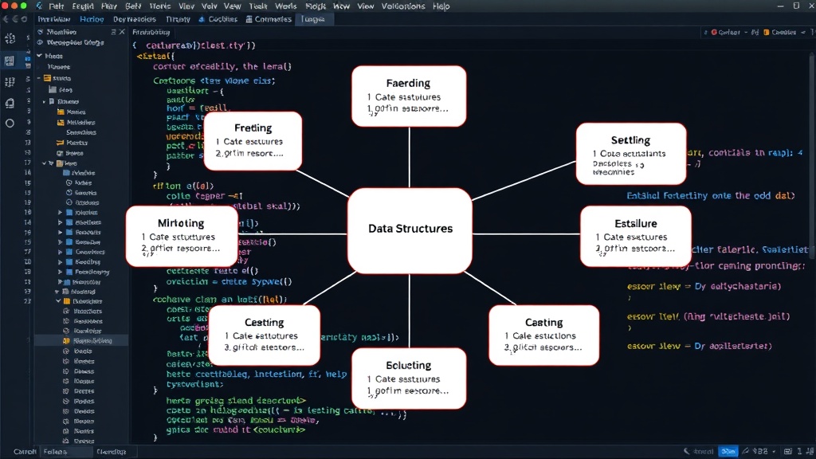Open the Help menu

point(441,6)
